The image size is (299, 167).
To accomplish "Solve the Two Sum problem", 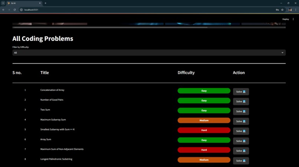I will coord(241,111).
